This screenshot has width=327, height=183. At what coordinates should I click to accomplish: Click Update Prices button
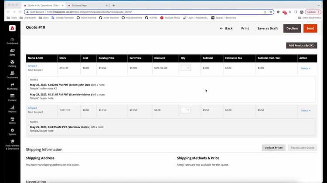click(x=273, y=148)
